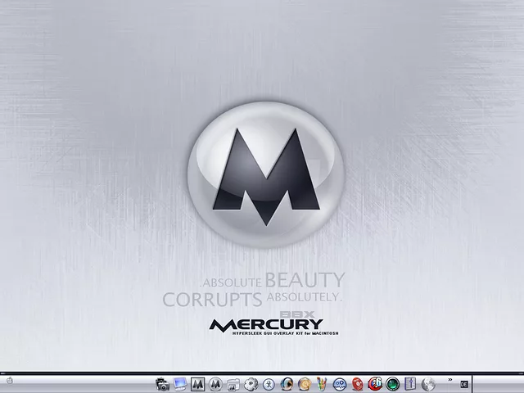Screen dimensions: 524x393
Task: Open the cup of colored pencils icon
Action: click(x=322, y=384)
